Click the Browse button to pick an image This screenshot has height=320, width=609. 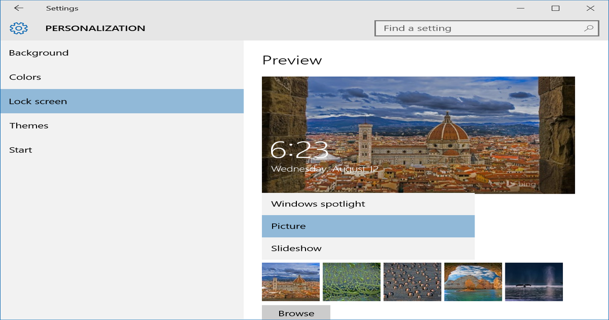[296, 312]
